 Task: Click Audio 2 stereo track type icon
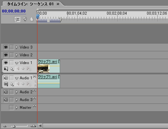(34, 90)
